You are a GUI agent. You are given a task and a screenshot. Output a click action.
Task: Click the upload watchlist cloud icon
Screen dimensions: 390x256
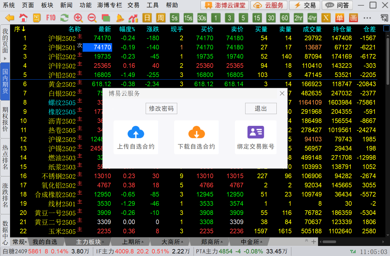click(136, 132)
